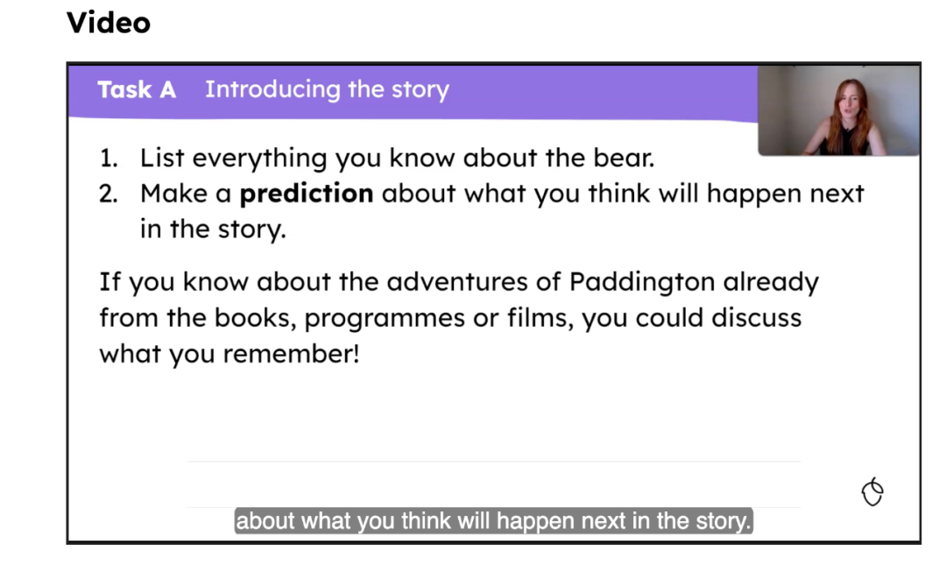Click the text 'what you remember!'
Viewport: 946px width, 564px height.
click(x=229, y=354)
